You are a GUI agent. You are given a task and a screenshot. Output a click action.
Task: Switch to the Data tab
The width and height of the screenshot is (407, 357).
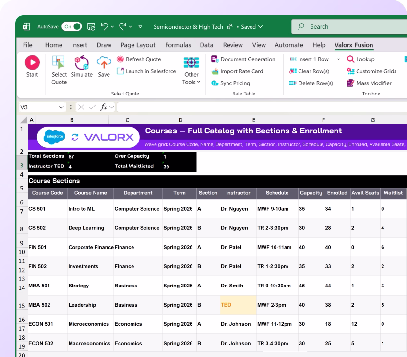click(206, 45)
